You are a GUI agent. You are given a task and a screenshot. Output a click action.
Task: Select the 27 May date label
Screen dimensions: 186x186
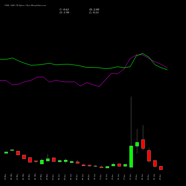pos(41,177)
